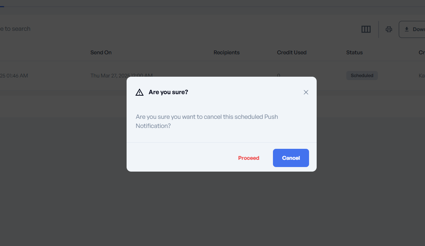The image size is (425, 246).
Task: Click the partially visible rightmost column header
Action: pos(422,52)
